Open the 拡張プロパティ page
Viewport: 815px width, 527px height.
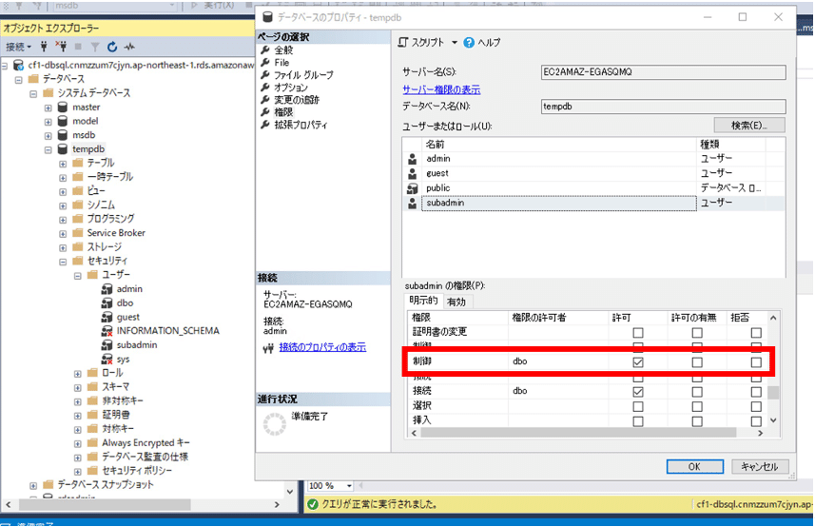click(x=301, y=125)
